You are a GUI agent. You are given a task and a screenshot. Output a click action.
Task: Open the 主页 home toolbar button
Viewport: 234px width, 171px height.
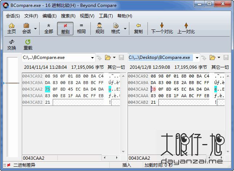pyautogui.click(x=12, y=28)
